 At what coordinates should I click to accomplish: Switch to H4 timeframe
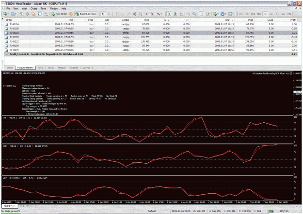pos(271,14)
